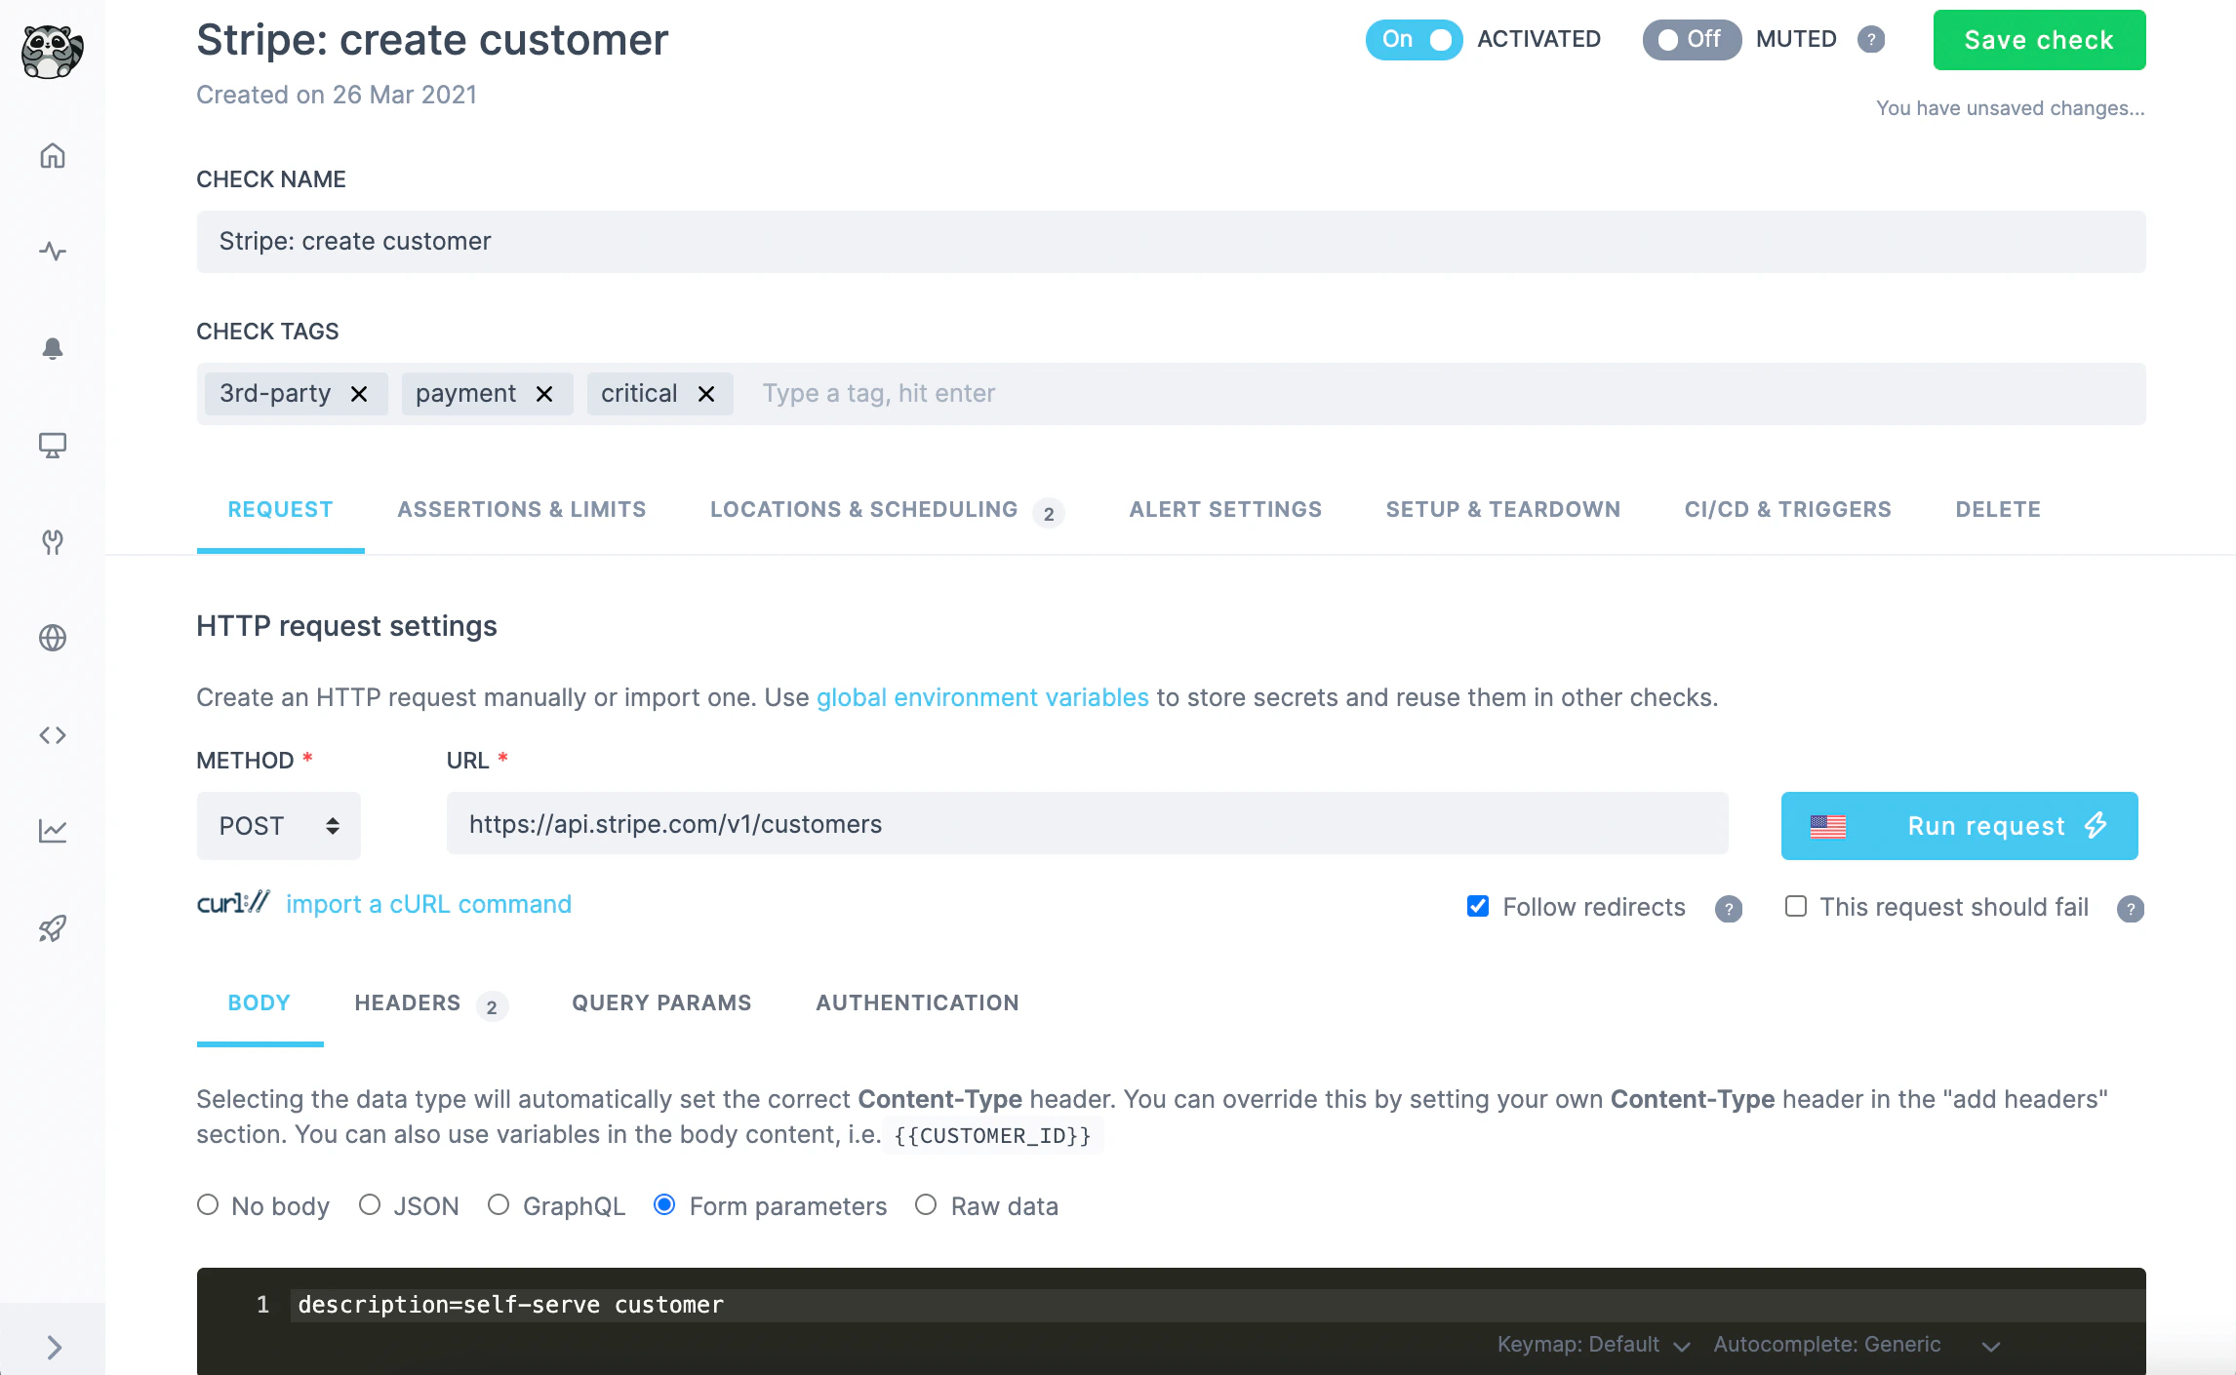
Task: Open snippets via the code brackets icon
Action: tap(53, 734)
